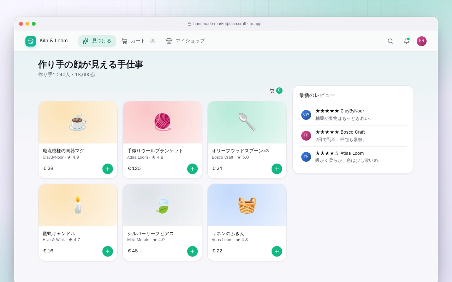Open the カート tab
Screen dimensions: 452x282
click(138, 41)
